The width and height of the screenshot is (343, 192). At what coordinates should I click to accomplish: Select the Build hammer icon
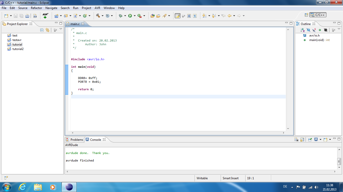tap(98, 15)
